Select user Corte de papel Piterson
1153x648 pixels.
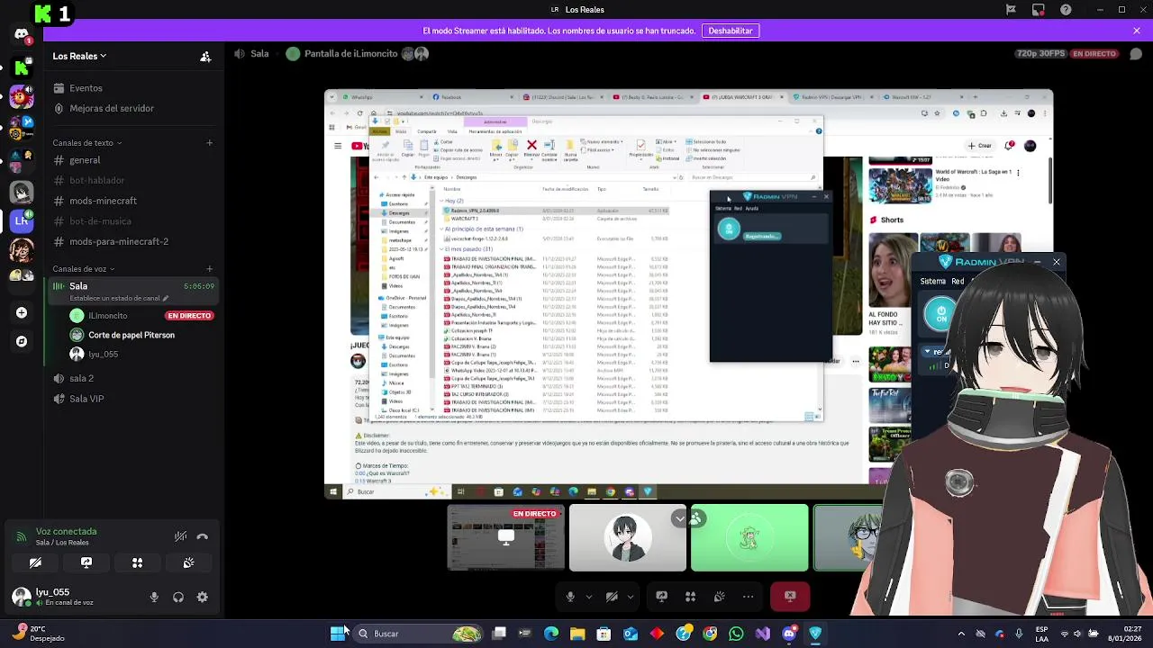point(141,335)
